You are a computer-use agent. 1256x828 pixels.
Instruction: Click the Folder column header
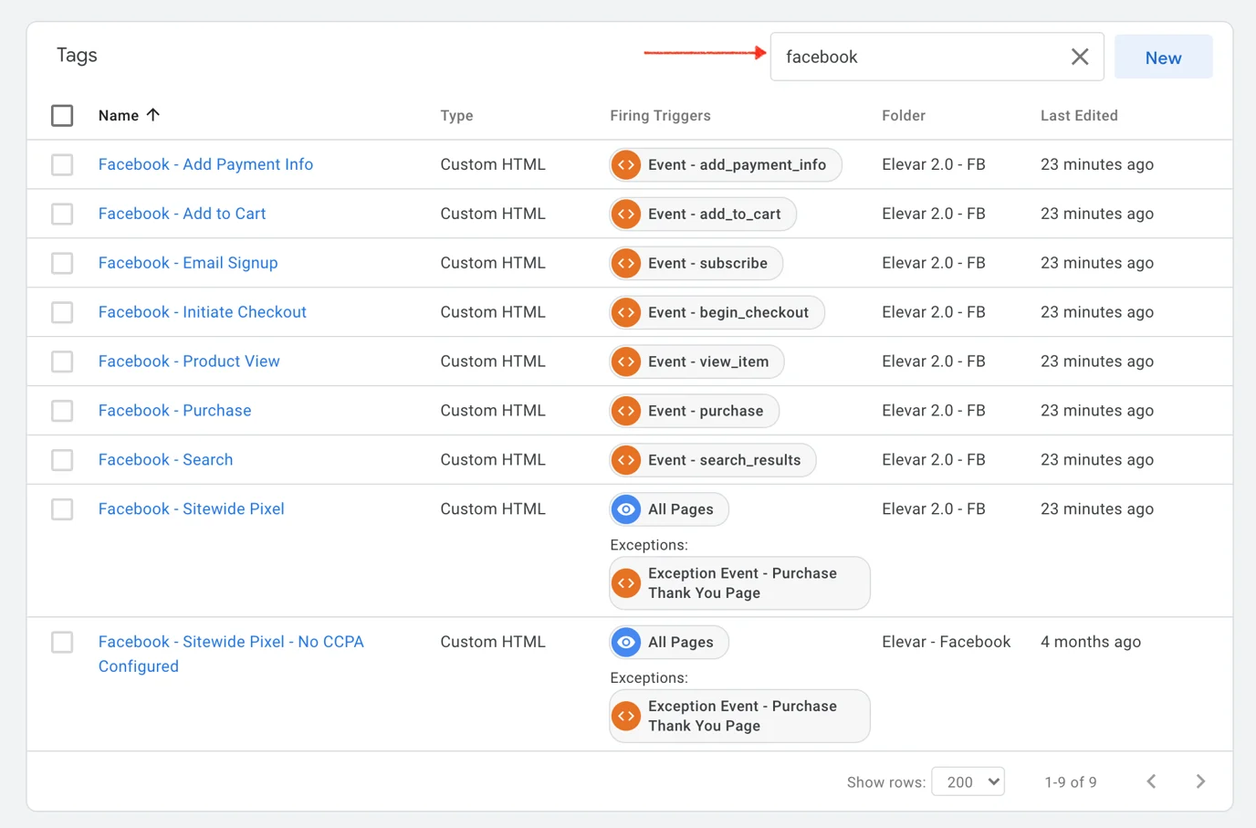click(x=904, y=116)
